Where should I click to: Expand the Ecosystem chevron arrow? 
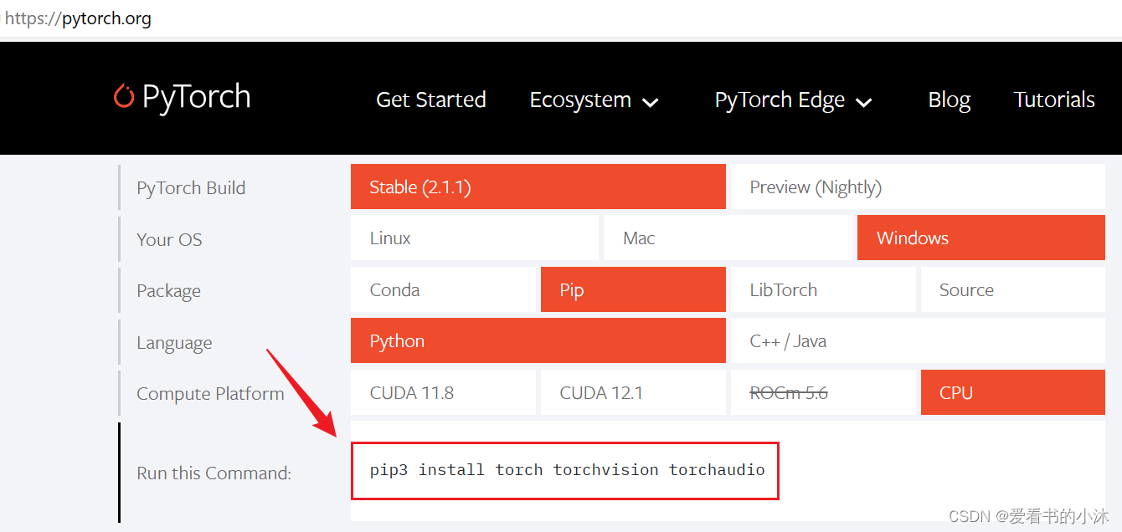point(651,102)
